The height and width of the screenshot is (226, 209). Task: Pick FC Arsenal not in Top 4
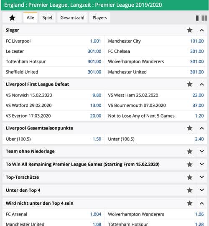coord(54,214)
